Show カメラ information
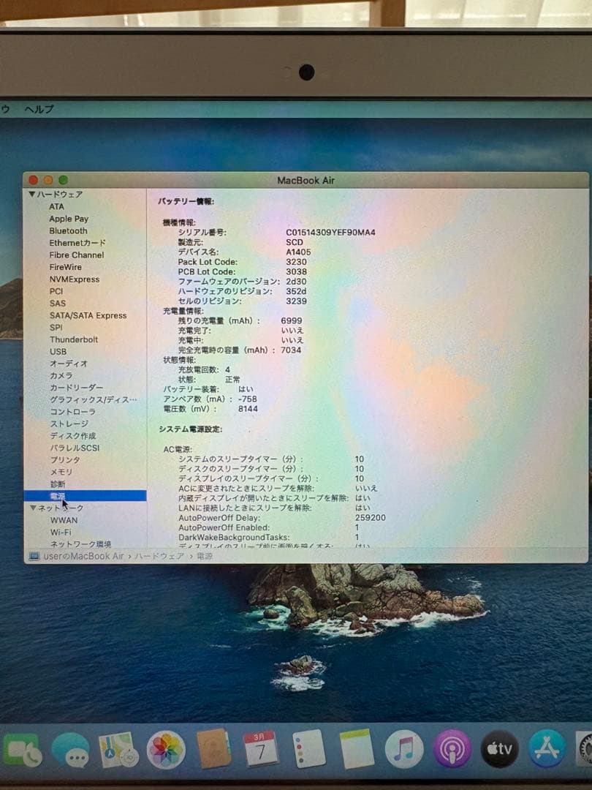The height and width of the screenshot is (790, 592). pyautogui.click(x=61, y=375)
